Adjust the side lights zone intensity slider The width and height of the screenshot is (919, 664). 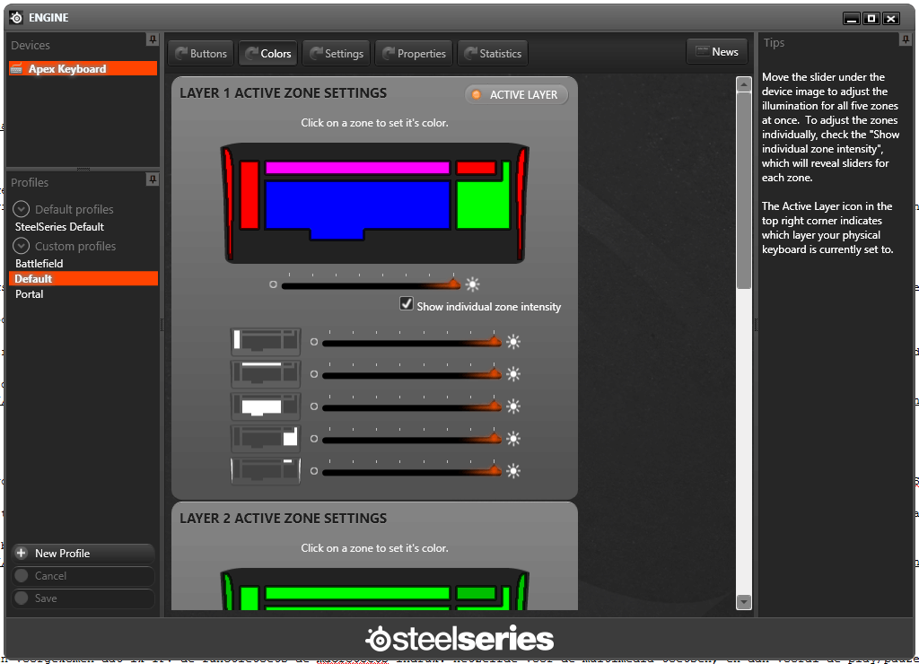(411, 471)
